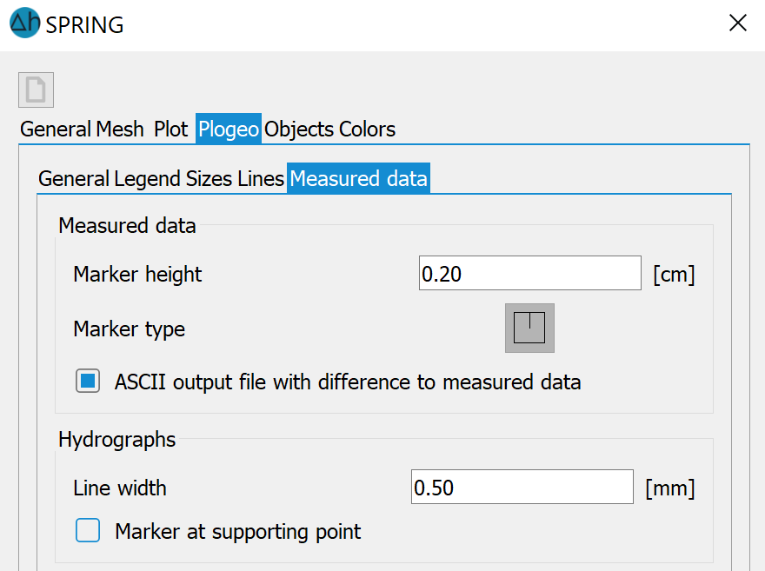This screenshot has height=571, width=765.
Task: Go to the Objects tab
Action: click(298, 129)
